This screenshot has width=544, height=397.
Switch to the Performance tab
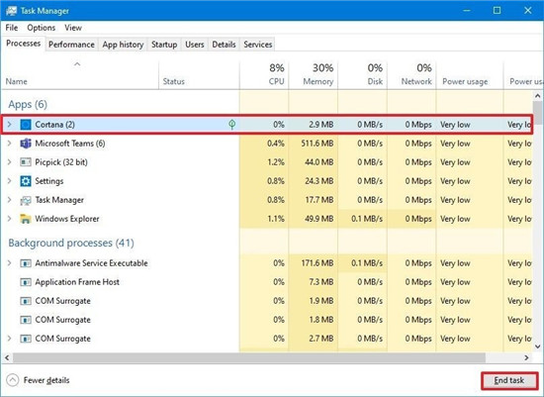click(x=71, y=45)
